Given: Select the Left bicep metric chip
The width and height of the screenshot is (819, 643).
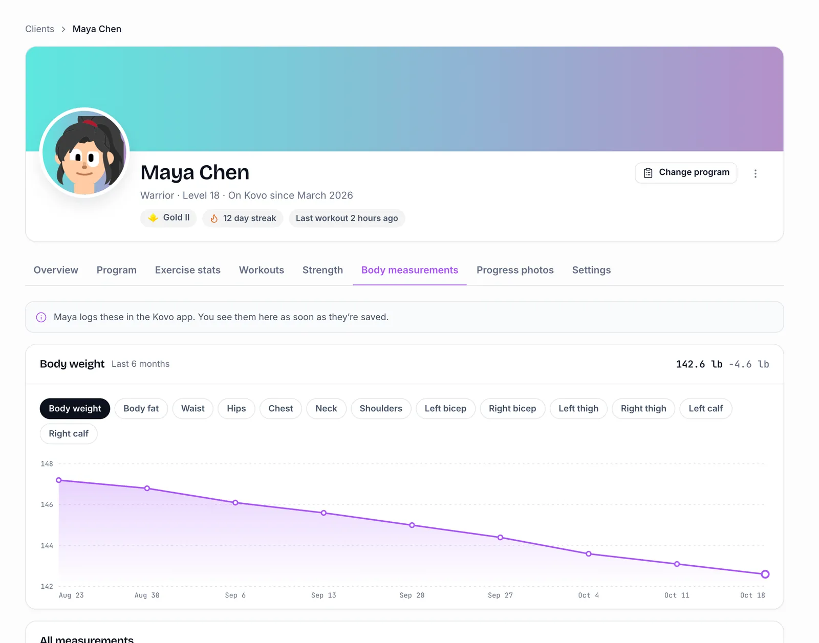Looking at the screenshot, I should [x=445, y=409].
